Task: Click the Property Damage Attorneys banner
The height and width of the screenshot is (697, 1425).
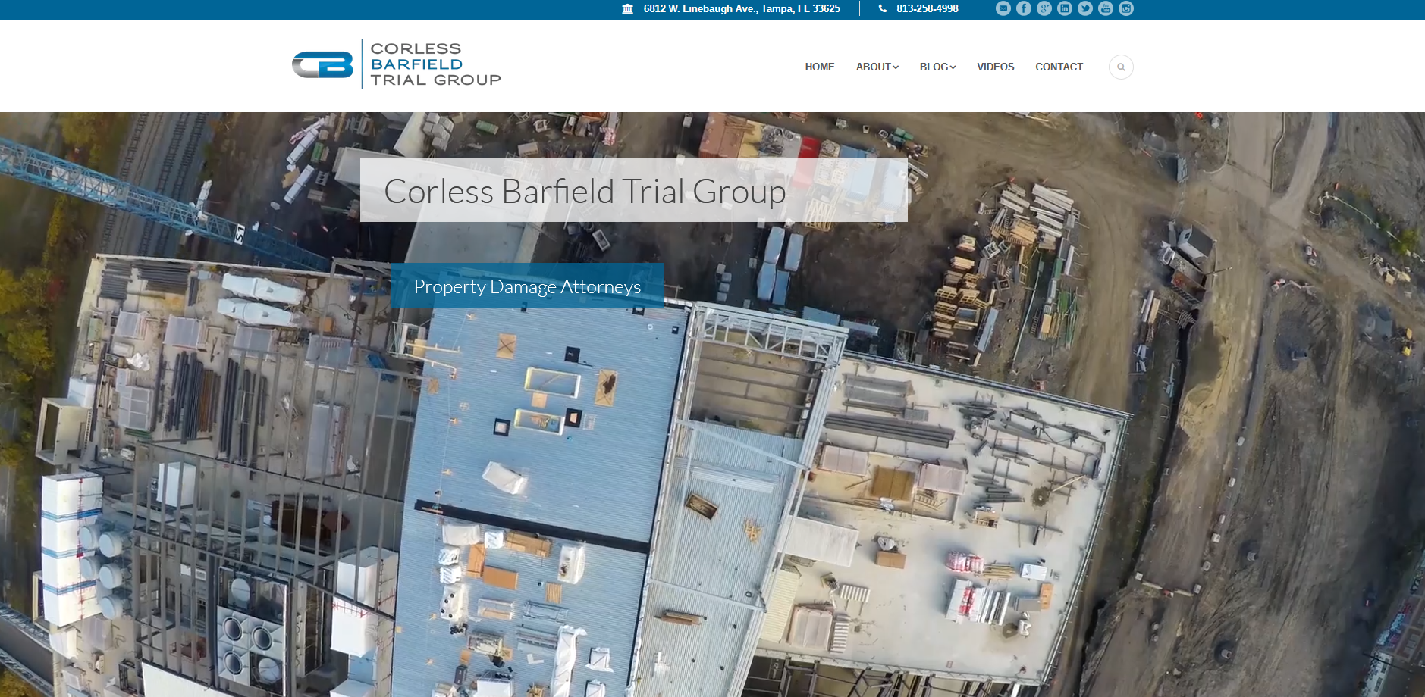Action: pos(527,286)
